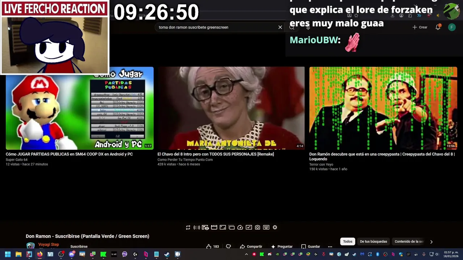Open the cinema clapperboard mode icon
This screenshot has height=260, width=463.
pos(214,227)
